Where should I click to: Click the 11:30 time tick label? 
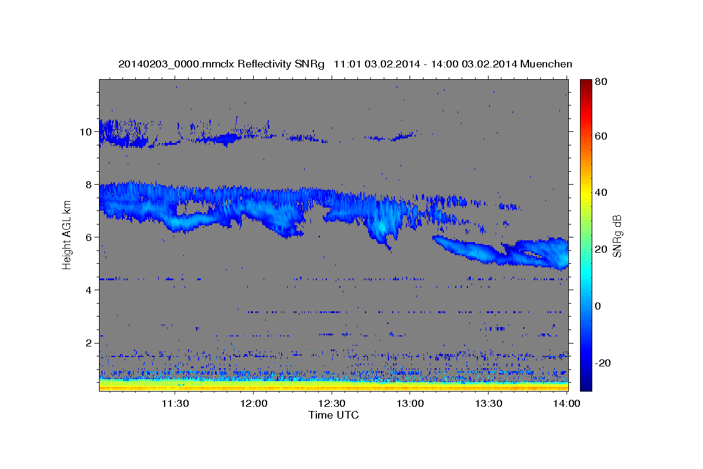[x=175, y=403]
